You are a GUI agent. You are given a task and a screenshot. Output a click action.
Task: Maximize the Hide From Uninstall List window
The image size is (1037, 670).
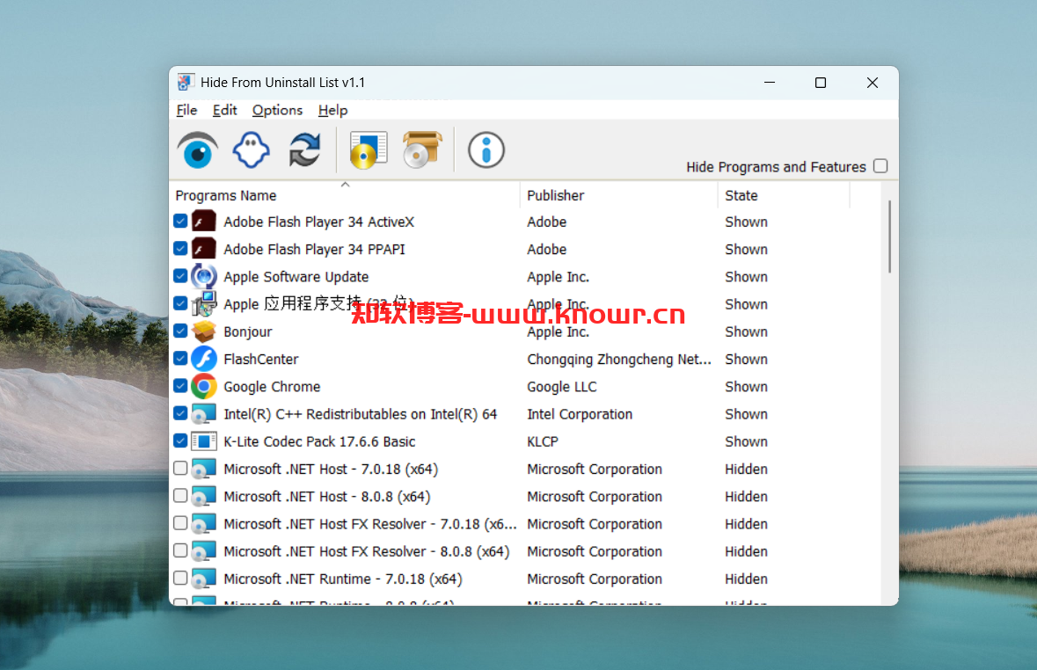pyautogui.click(x=820, y=83)
